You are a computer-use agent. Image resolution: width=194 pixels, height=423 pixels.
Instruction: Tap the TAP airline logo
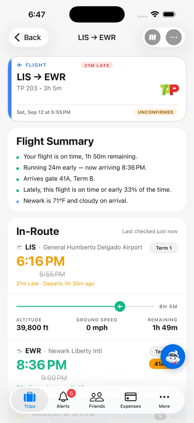point(169,89)
